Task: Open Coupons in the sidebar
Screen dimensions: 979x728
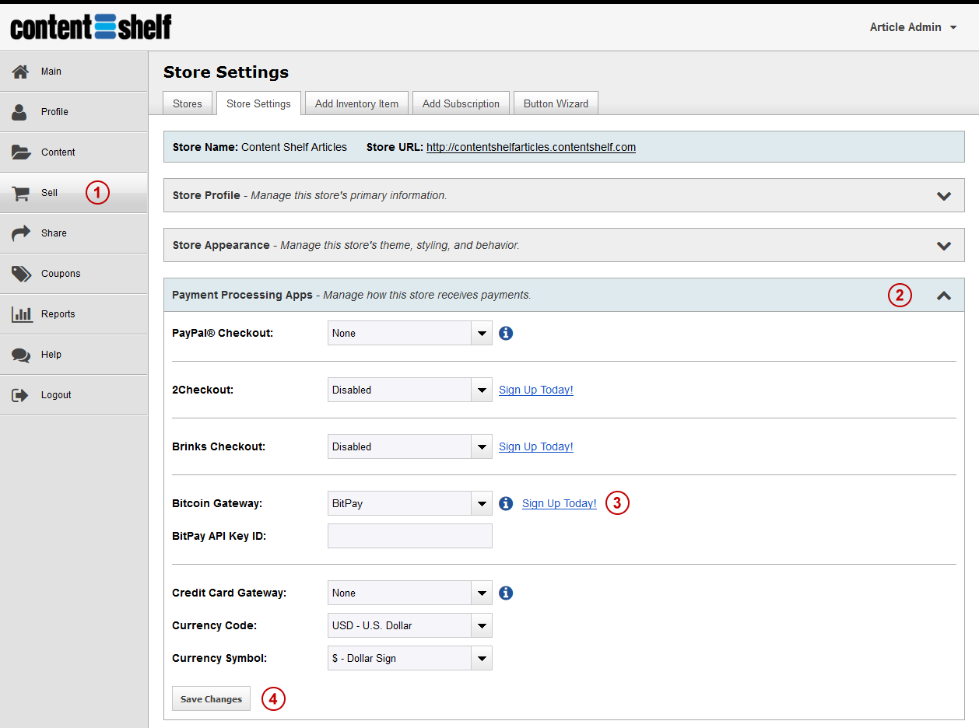Action: (74, 274)
